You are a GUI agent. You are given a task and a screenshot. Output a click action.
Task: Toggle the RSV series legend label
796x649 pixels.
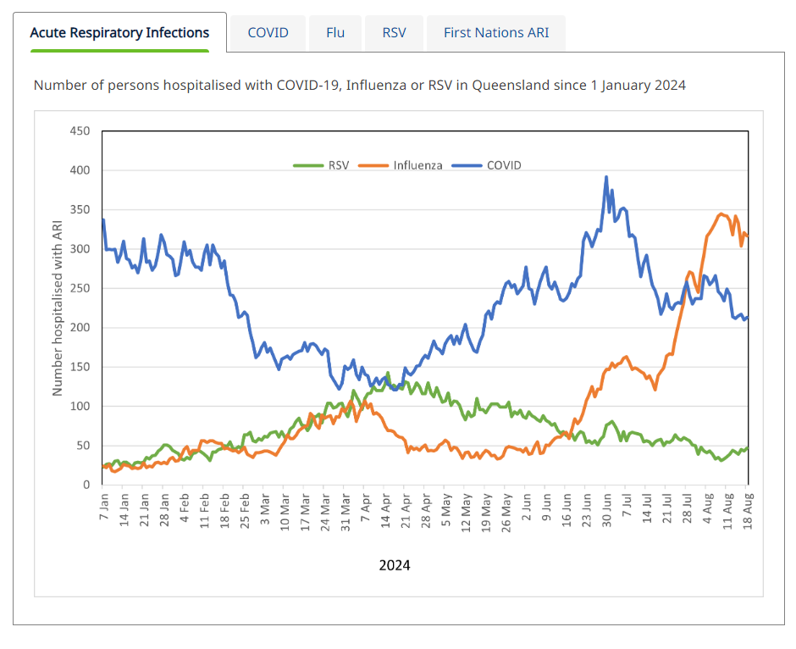(339, 165)
